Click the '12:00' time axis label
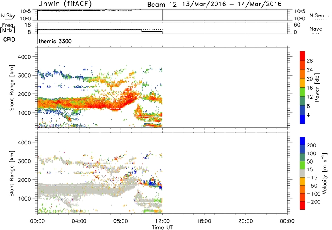Image resolution: width=332 pixels, height=230 pixels. pyautogui.click(x=162, y=221)
